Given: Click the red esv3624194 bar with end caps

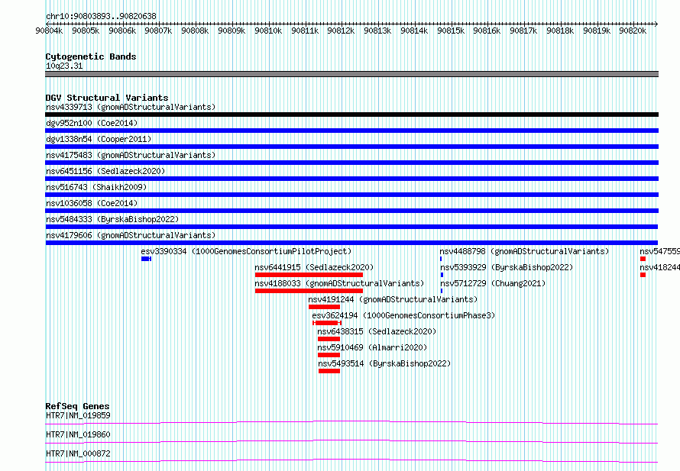Looking at the screenshot, I should click(x=327, y=323).
